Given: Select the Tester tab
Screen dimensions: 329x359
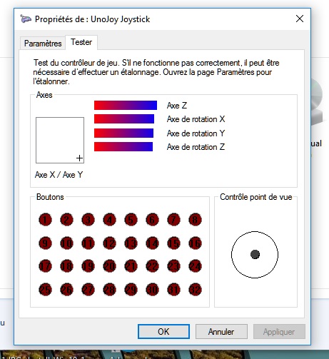Looking at the screenshot, I should [x=81, y=42].
